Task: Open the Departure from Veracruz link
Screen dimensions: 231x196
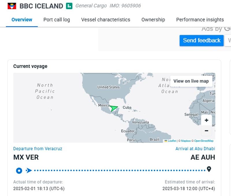Action: (x=38, y=149)
